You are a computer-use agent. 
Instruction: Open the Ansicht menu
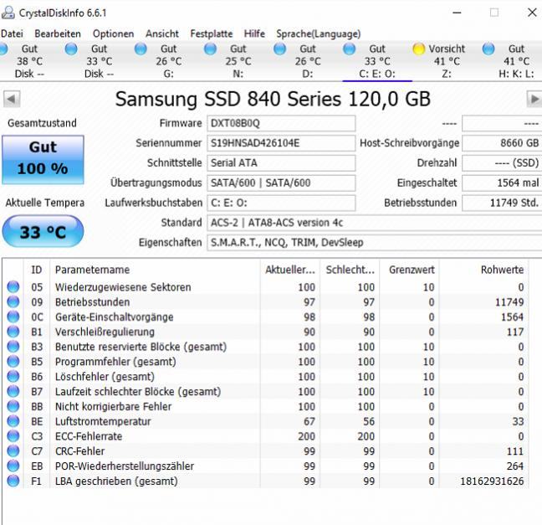coord(162,33)
